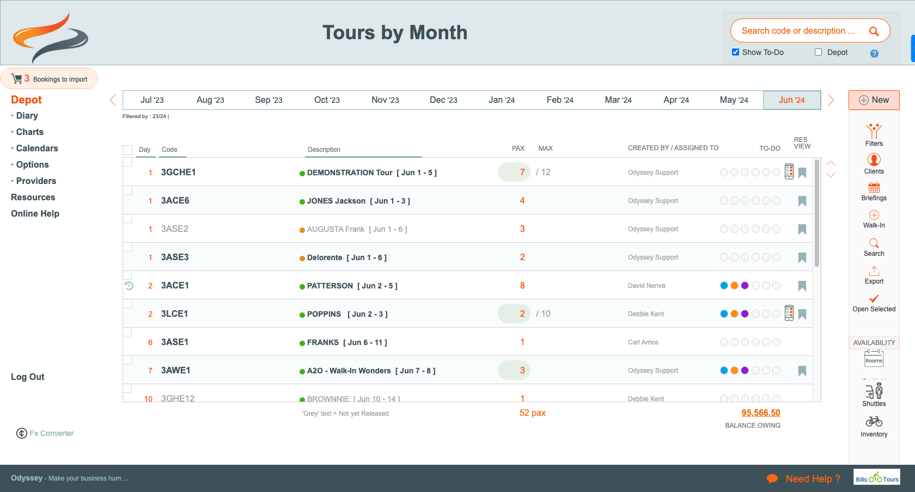The height and width of the screenshot is (492, 915).
Task: Click the Rooms availability icon
Action: pyautogui.click(x=874, y=359)
